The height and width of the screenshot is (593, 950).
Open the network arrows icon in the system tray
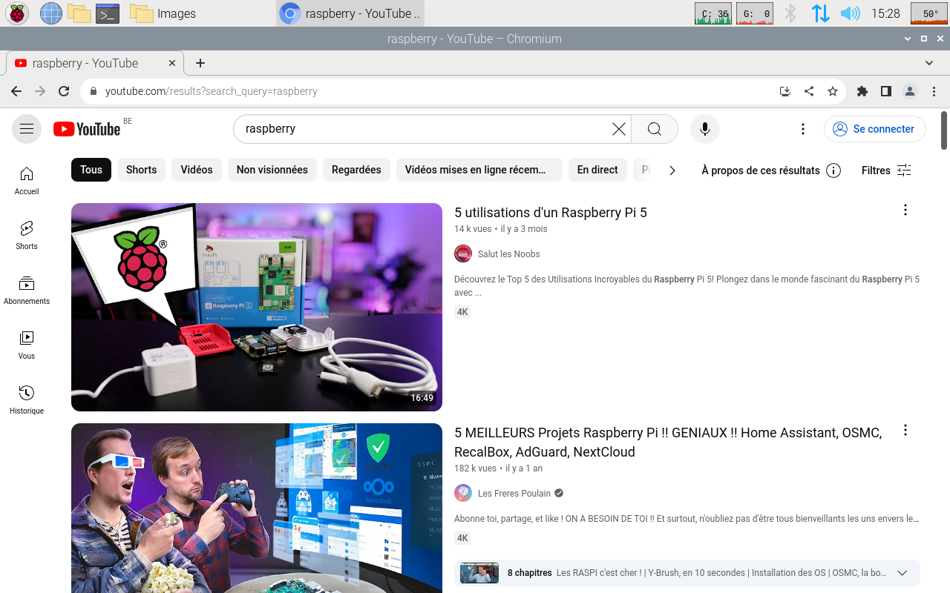[820, 13]
